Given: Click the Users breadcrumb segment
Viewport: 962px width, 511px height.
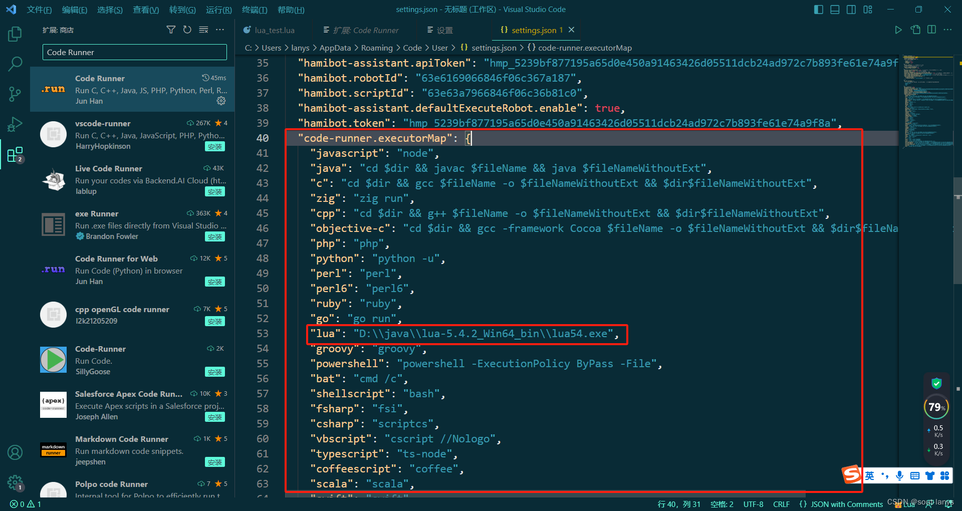Looking at the screenshot, I should point(271,48).
